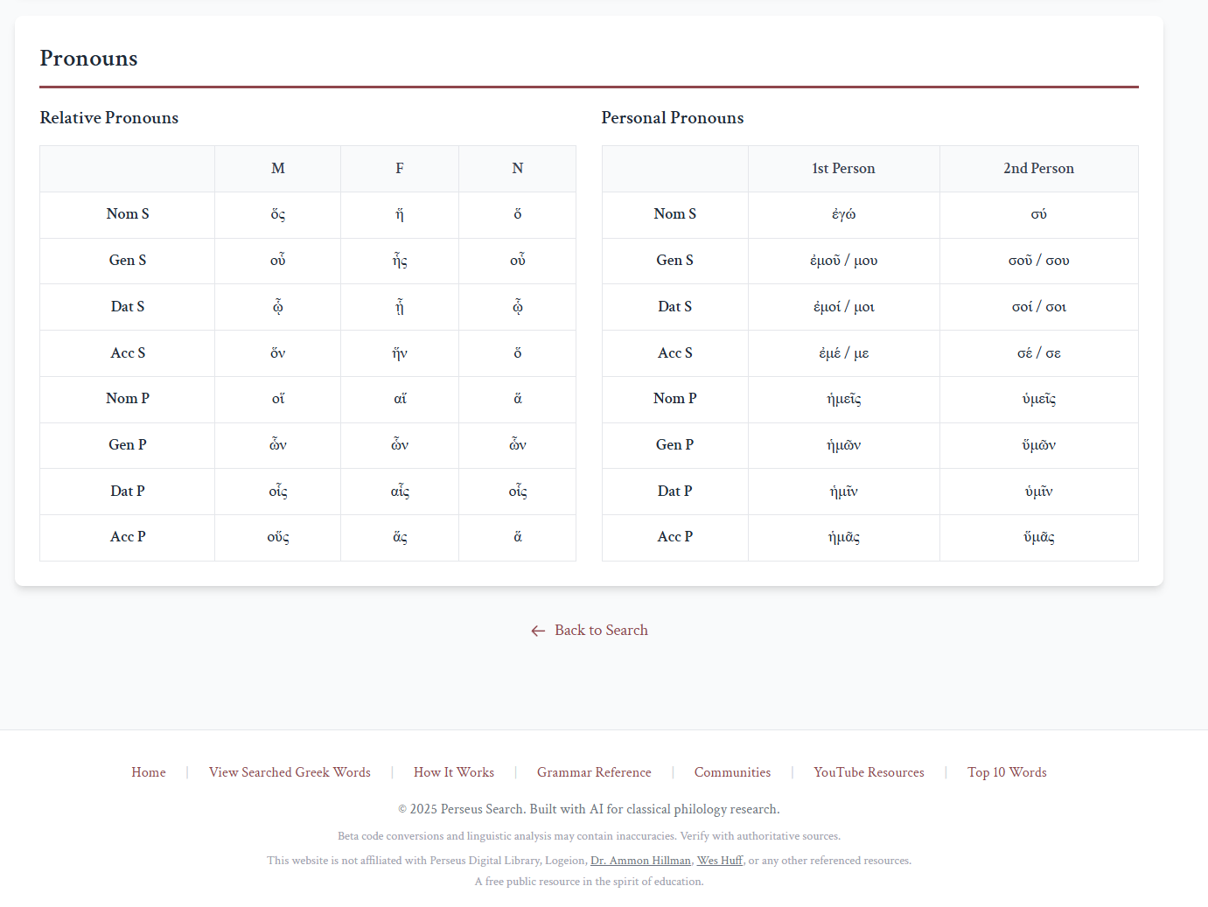Image resolution: width=1208 pixels, height=907 pixels.
Task: Click the Personal Pronouns table heading
Action: (x=672, y=117)
